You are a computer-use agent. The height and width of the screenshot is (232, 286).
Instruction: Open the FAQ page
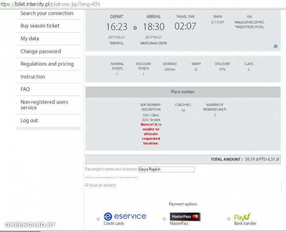(x=25, y=89)
